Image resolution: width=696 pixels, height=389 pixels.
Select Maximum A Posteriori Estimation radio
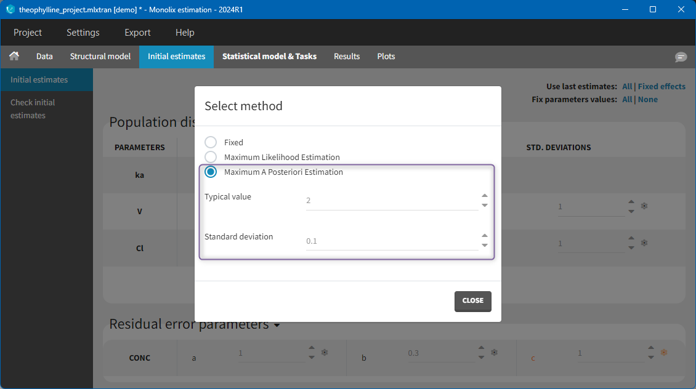coord(211,172)
